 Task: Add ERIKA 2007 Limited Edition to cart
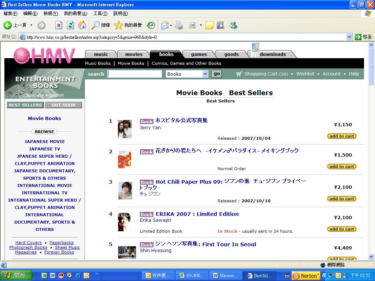pyautogui.click(x=342, y=229)
